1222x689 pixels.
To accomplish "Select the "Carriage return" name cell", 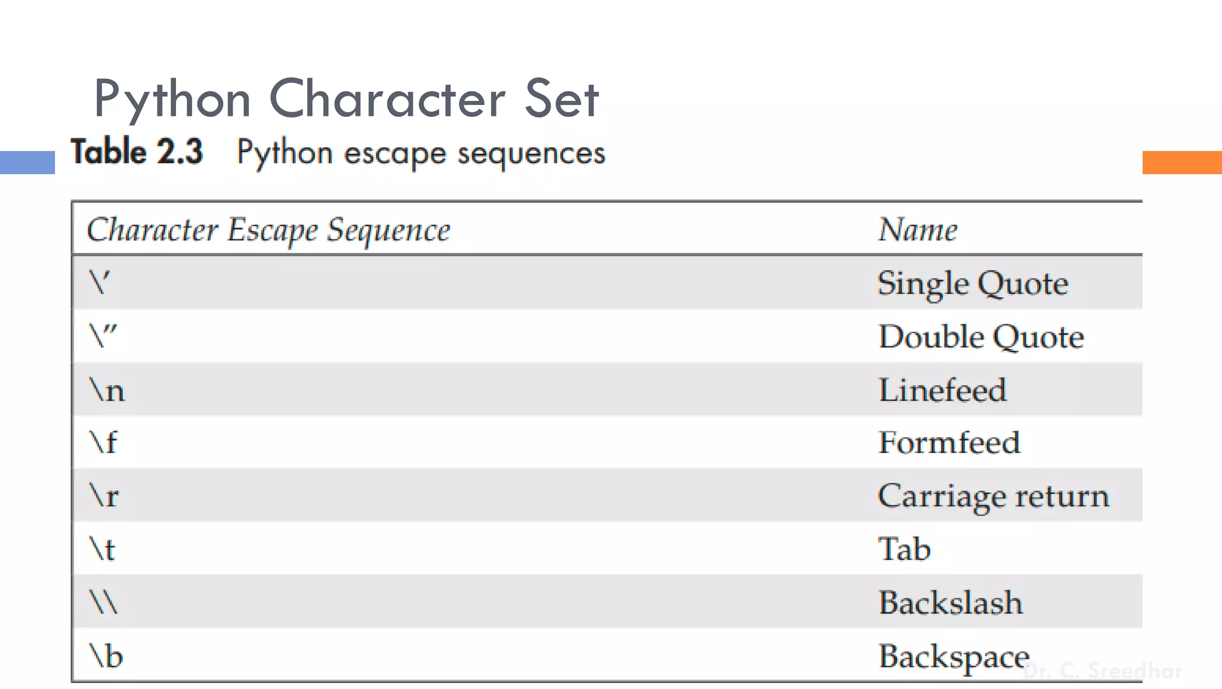I will click(993, 496).
